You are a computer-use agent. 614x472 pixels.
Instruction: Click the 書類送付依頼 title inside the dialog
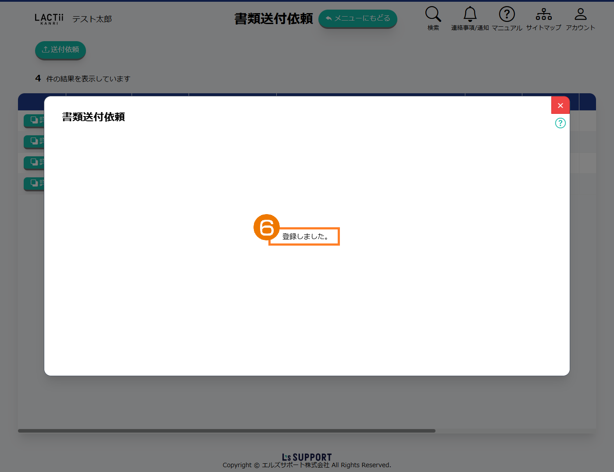pos(93,117)
